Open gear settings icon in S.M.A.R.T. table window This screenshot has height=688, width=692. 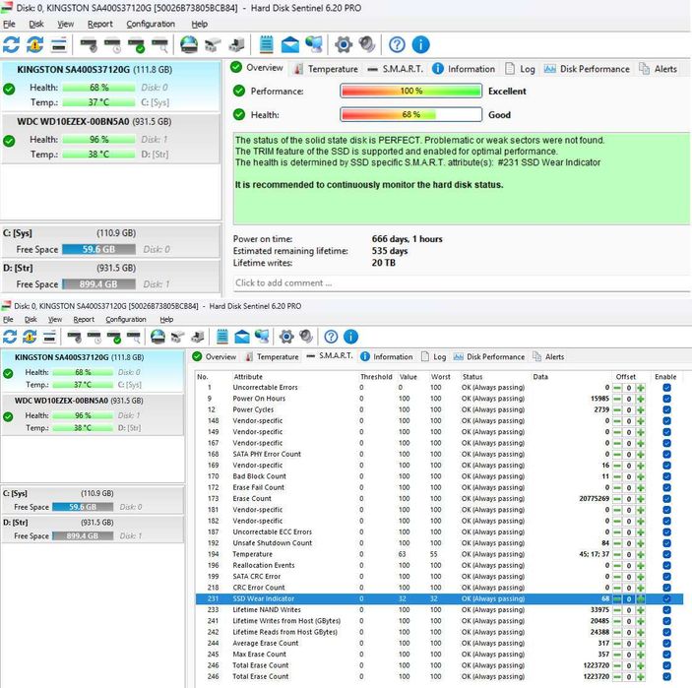[286, 337]
